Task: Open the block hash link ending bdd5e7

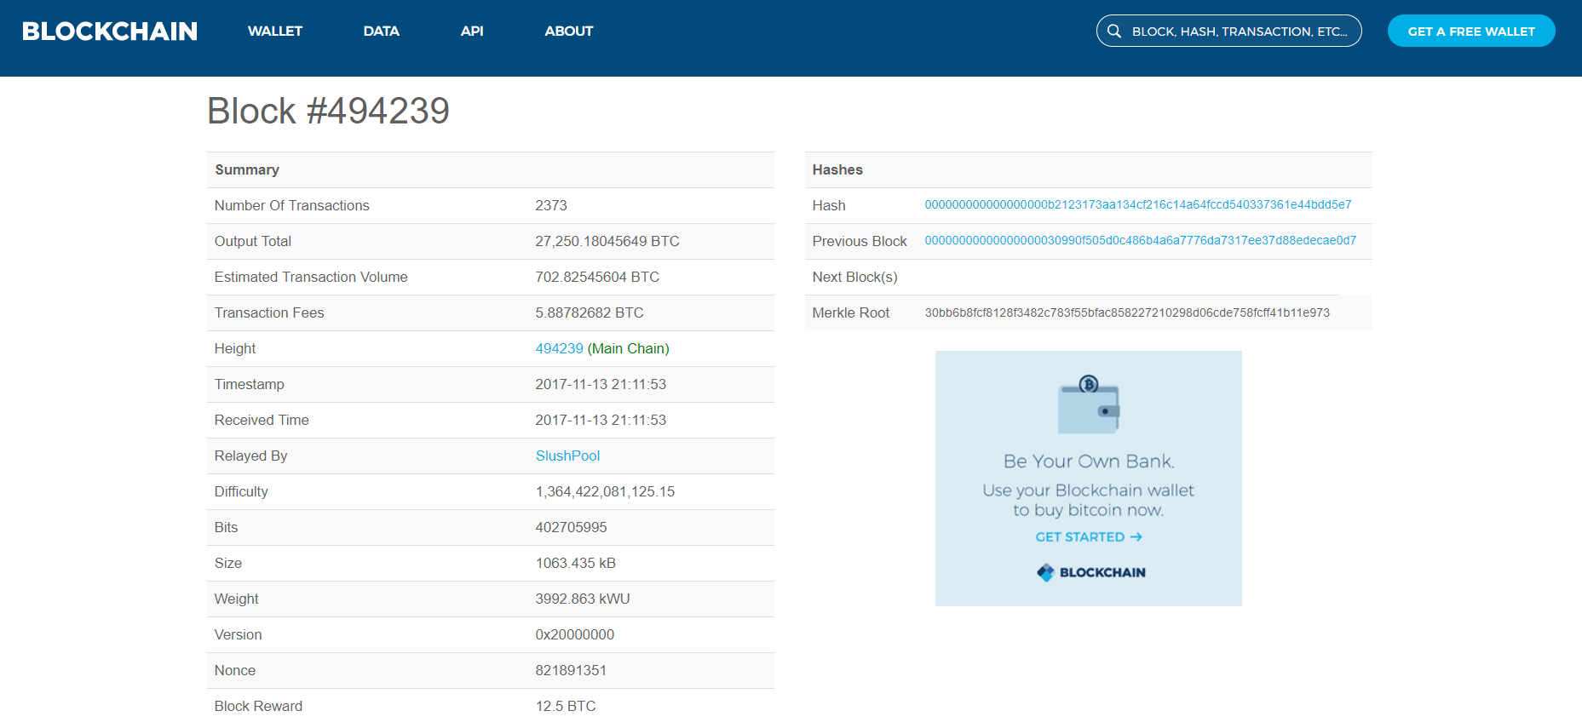Action: click(1138, 204)
